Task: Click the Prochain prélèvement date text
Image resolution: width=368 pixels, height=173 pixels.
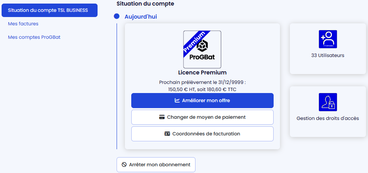Action: [202, 82]
